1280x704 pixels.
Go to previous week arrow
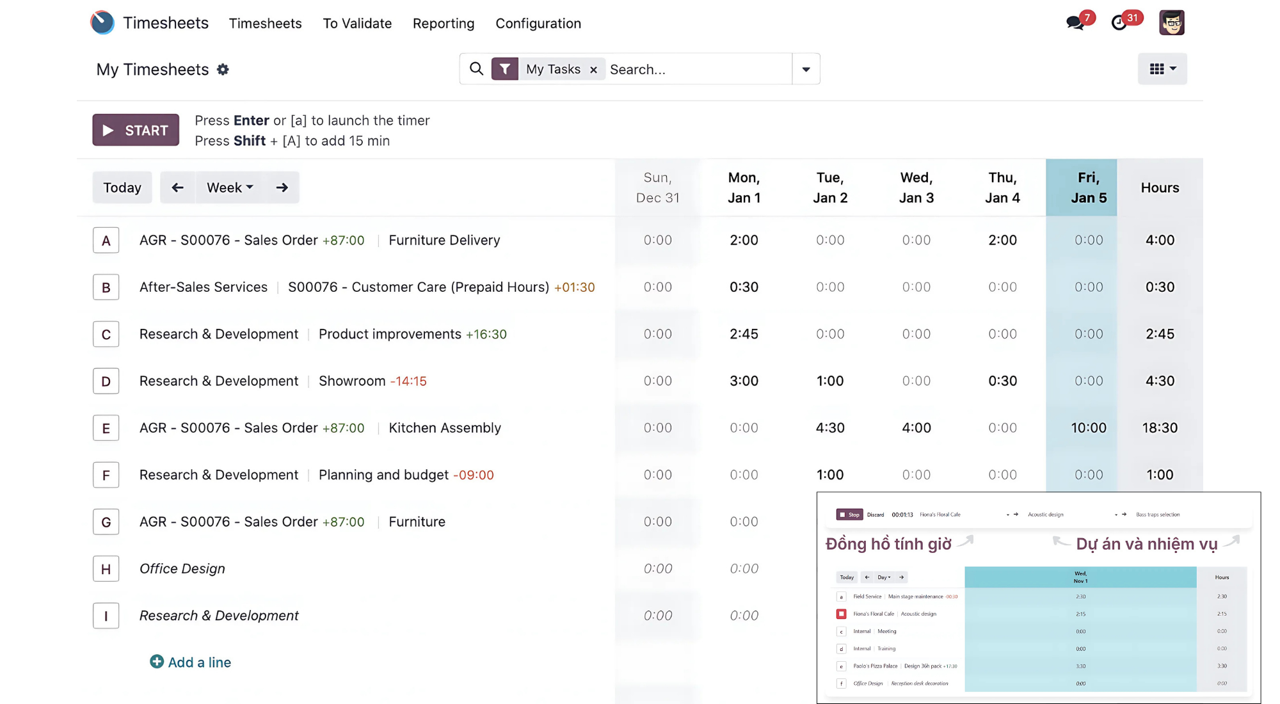(177, 188)
